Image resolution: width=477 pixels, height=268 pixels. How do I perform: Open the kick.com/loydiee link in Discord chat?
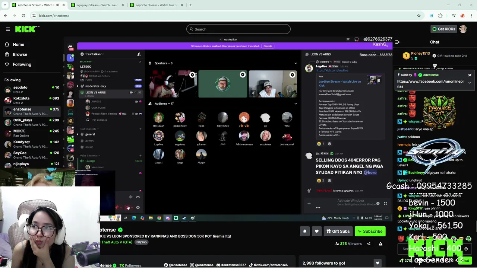click(332, 70)
